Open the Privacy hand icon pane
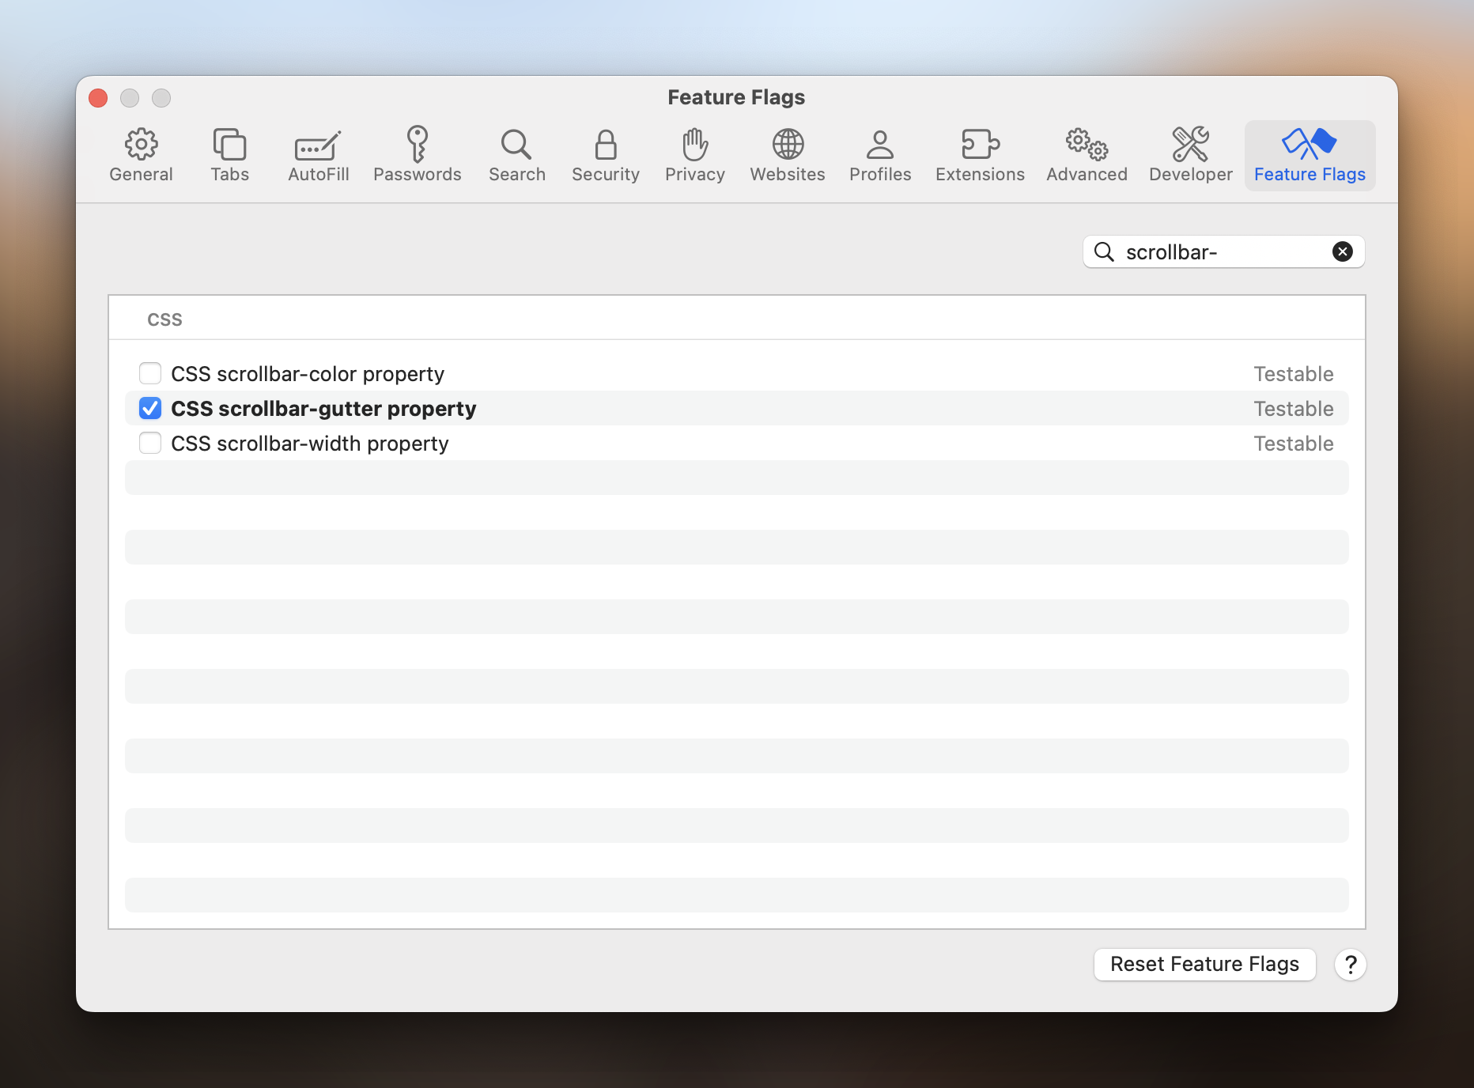Viewport: 1474px width, 1088px height. (x=694, y=156)
